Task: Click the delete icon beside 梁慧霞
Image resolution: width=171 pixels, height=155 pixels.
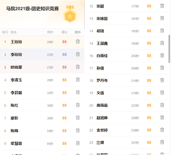Action: [78, 143]
